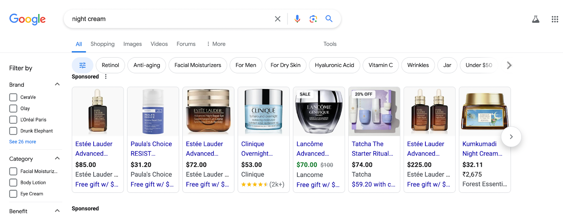563x217 pixels.
Task: Start voice search with microphone icon
Action: [297, 19]
